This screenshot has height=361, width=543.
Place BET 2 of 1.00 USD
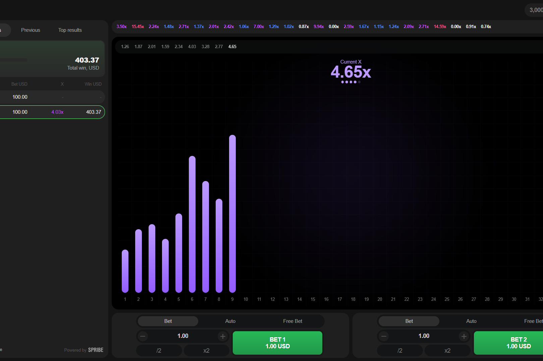point(508,343)
